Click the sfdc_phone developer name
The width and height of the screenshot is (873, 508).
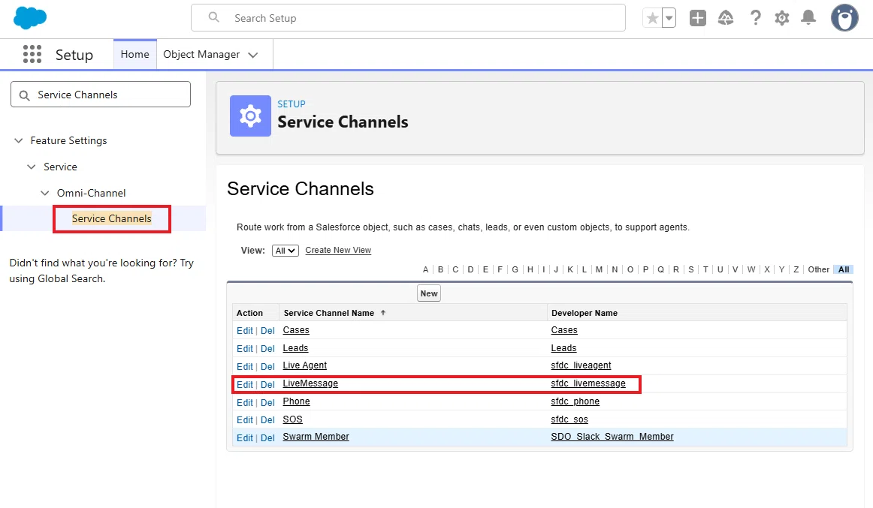[x=575, y=401]
